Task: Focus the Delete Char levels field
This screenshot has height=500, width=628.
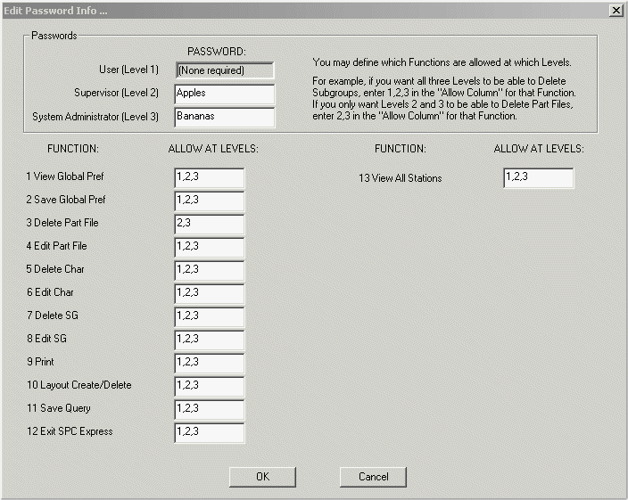Action: [210, 270]
